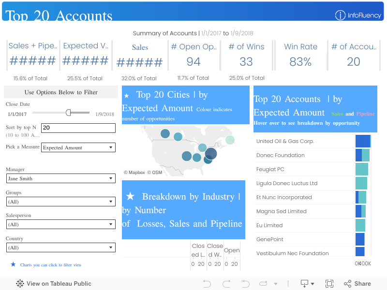Select Donec Foundation in accounts list
Screen dimensions: 387x290
tap(281, 155)
